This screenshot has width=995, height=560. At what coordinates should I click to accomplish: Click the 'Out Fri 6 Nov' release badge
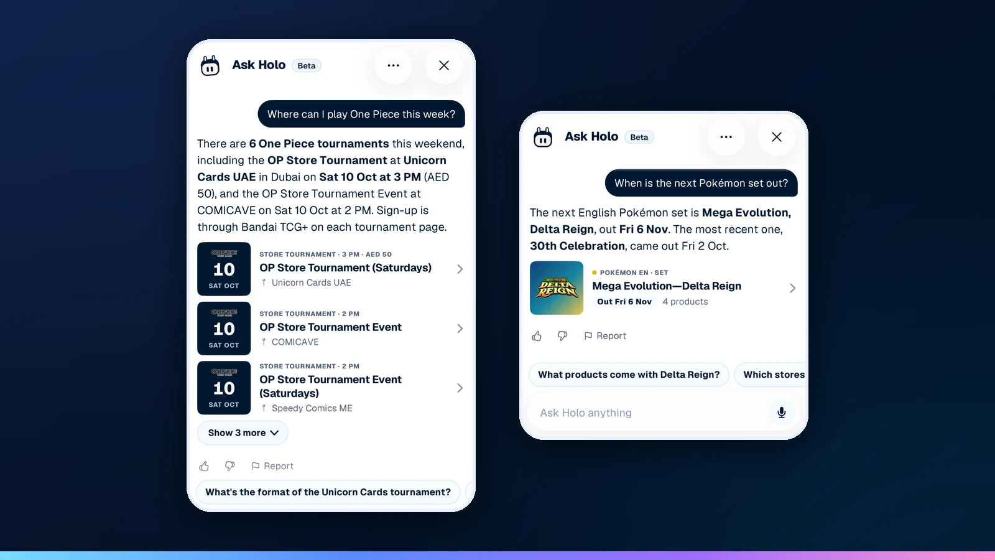[x=624, y=302]
